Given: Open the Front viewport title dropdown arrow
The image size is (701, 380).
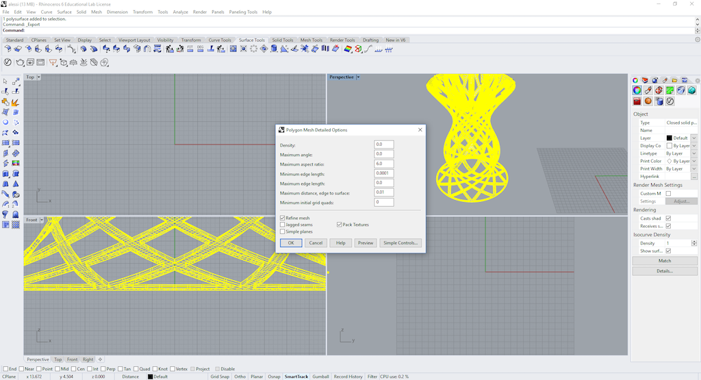Looking at the screenshot, I should (x=42, y=220).
